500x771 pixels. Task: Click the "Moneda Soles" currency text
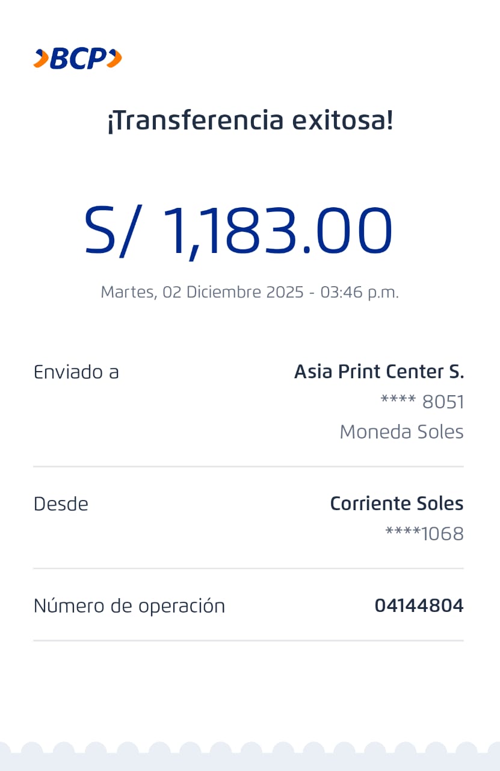(x=401, y=432)
